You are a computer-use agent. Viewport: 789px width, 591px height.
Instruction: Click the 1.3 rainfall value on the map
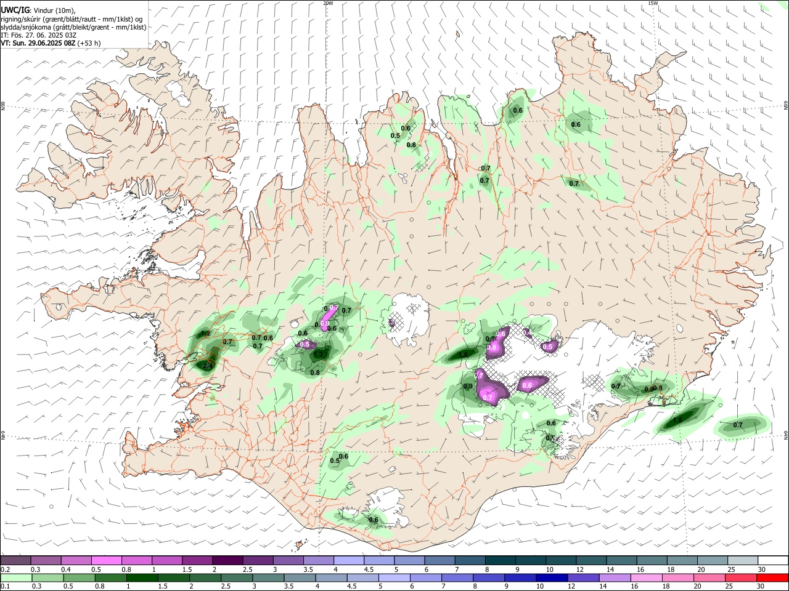tap(319, 355)
